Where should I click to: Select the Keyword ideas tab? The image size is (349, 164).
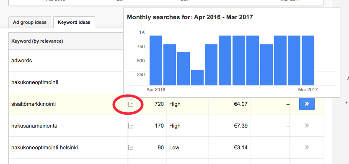coord(74,22)
